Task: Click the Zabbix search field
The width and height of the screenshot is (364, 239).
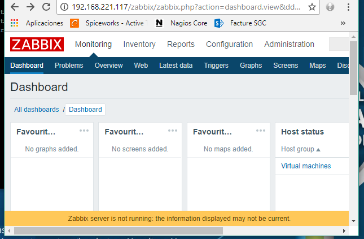Action: pos(339,44)
